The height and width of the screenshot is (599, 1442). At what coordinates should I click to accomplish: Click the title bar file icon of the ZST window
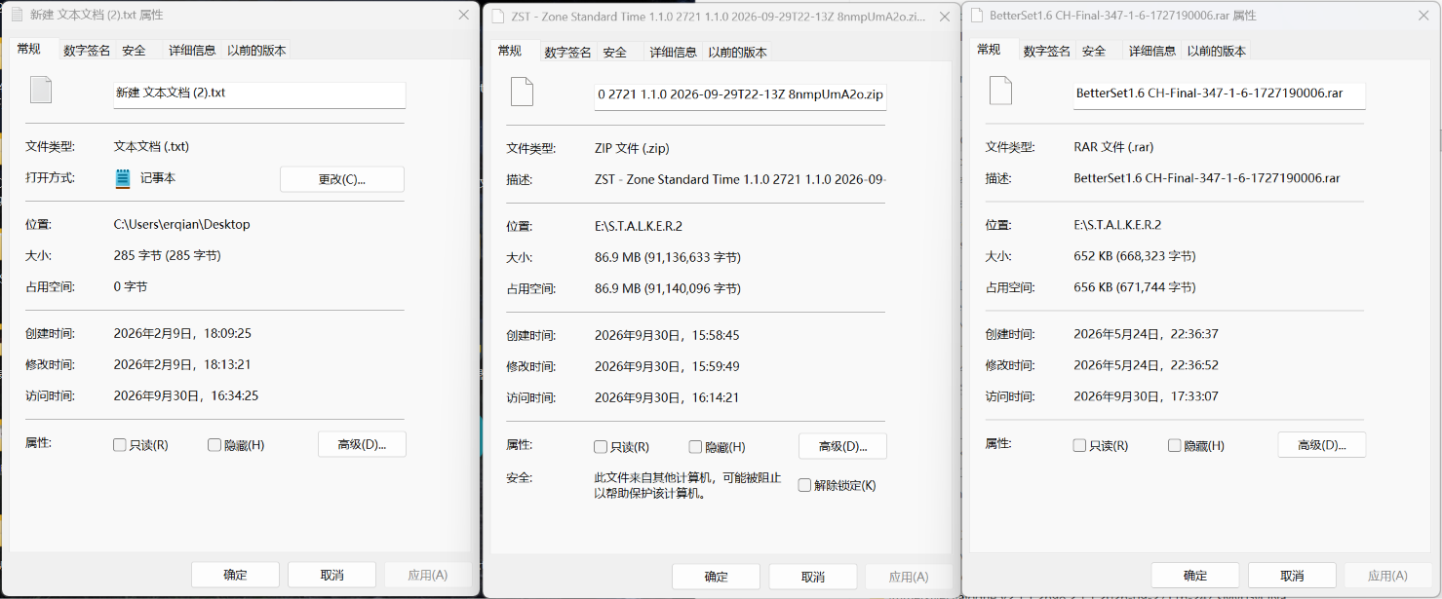tap(499, 16)
